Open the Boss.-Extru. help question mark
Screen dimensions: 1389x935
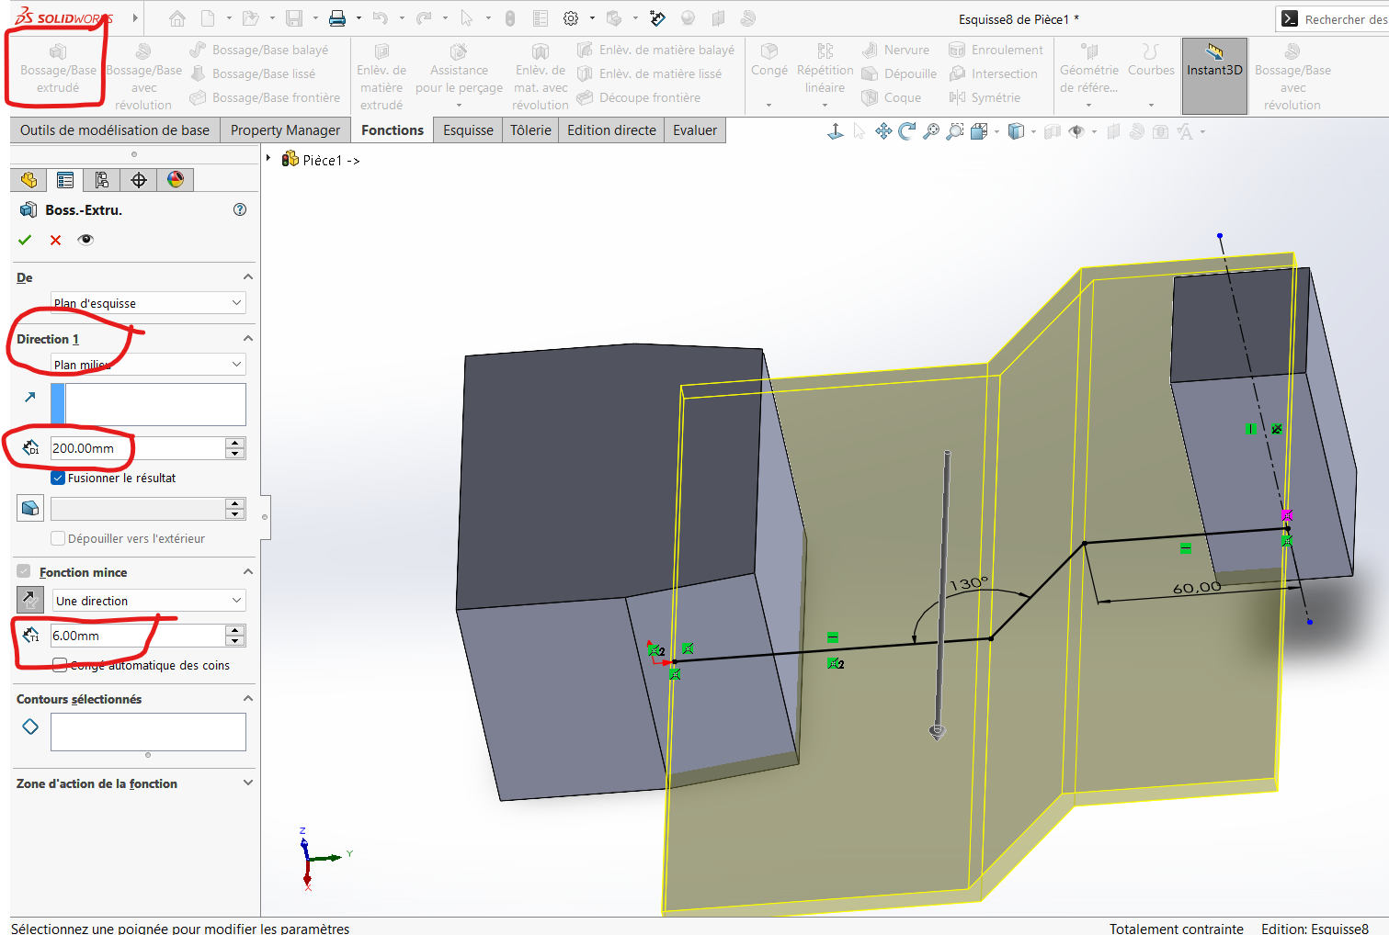click(240, 209)
